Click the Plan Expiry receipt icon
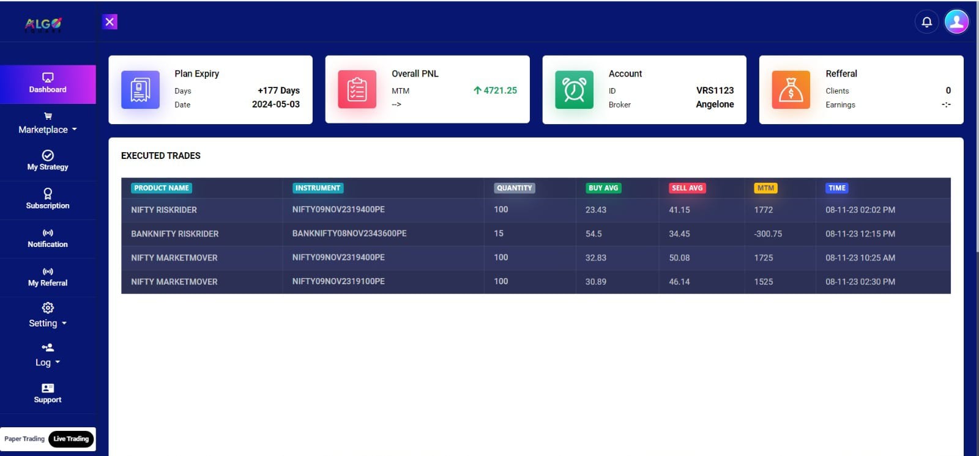The height and width of the screenshot is (456, 979). 140,90
